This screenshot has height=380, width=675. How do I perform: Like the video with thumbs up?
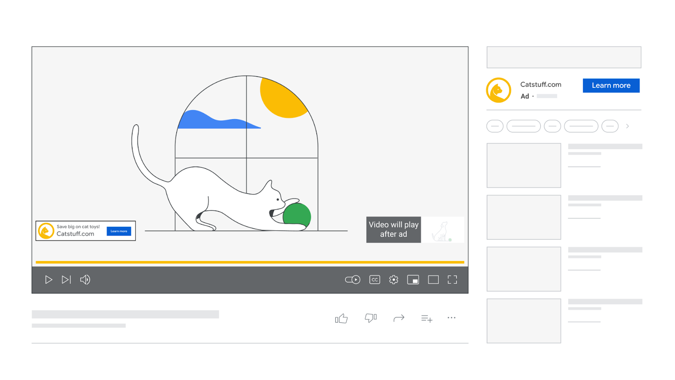coord(341,318)
